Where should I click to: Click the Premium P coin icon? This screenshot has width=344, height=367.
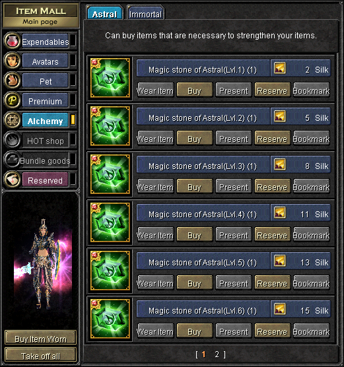(x=12, y=100)
